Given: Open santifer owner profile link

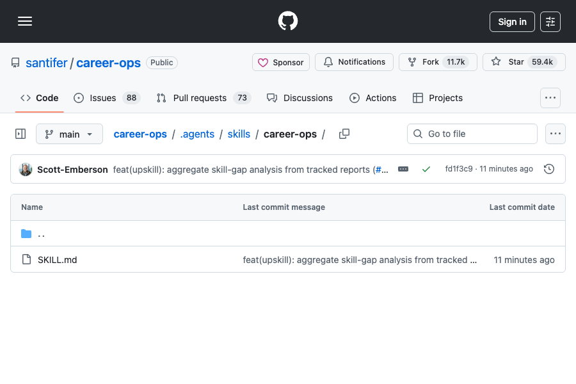Looking at the screenshot, I should (46, 63).
